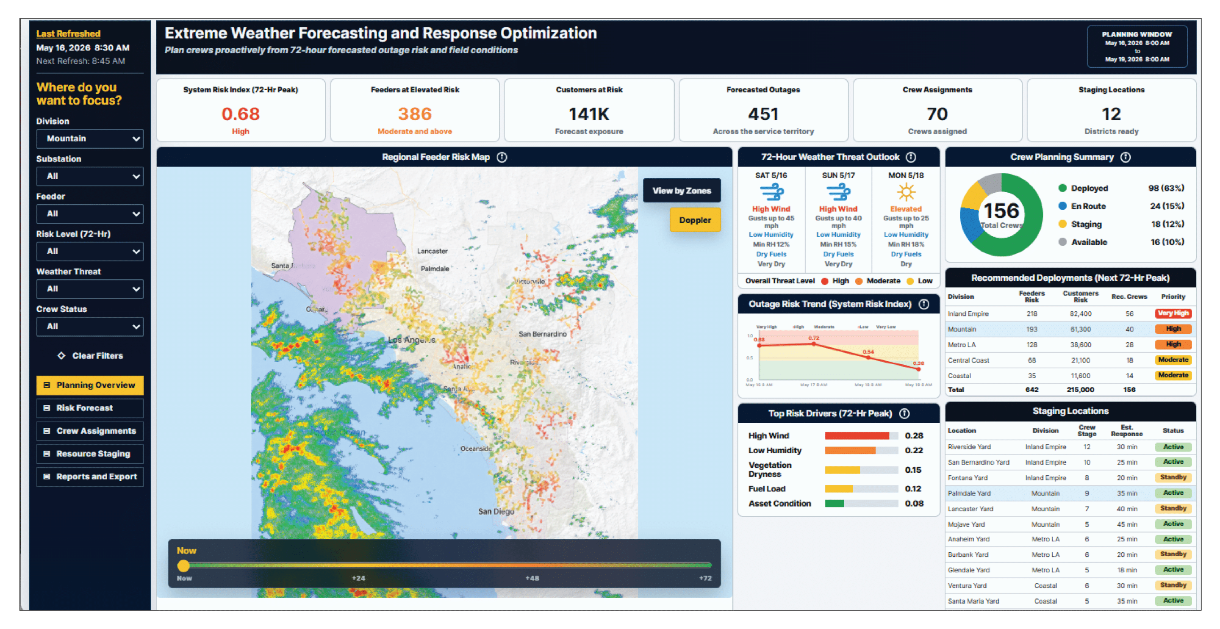Image resolution: width=1220 pixels, height=629 pixels.
Task: Click the Santa Maria Yard location
Action: (973, 601)
